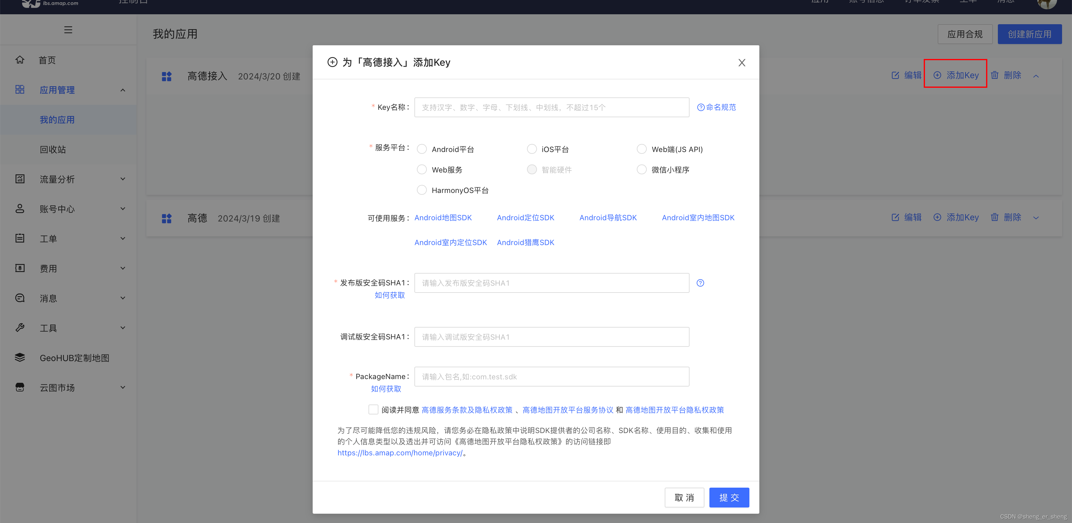Tick the 阅读并同意 agreement checkbox

coord(373,409)
